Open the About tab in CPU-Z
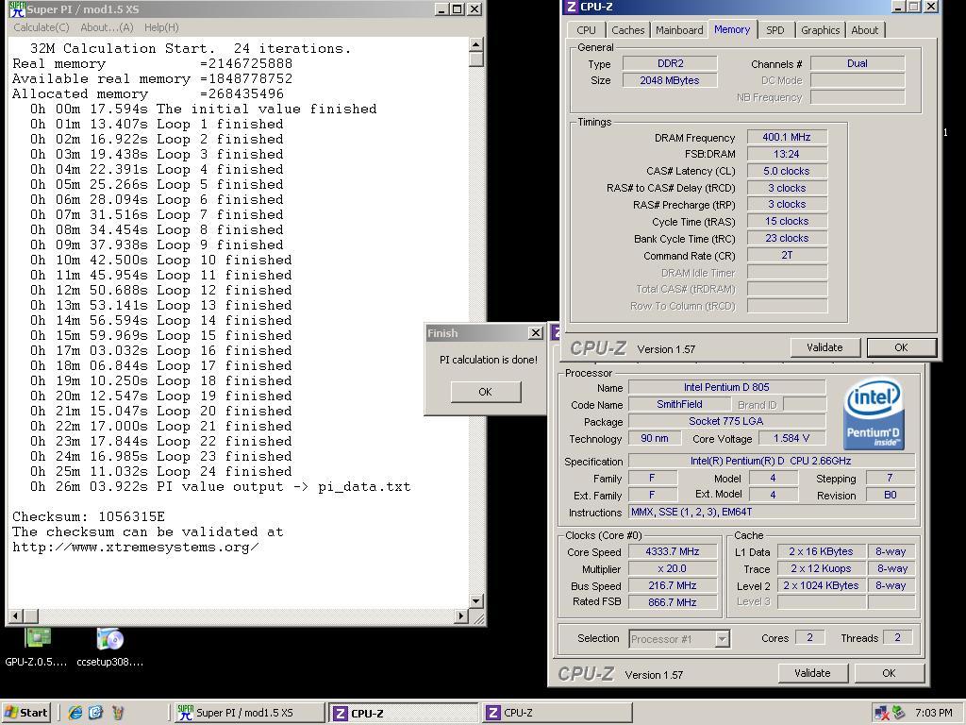The image size is (966, 725). [x=864, y=30]
